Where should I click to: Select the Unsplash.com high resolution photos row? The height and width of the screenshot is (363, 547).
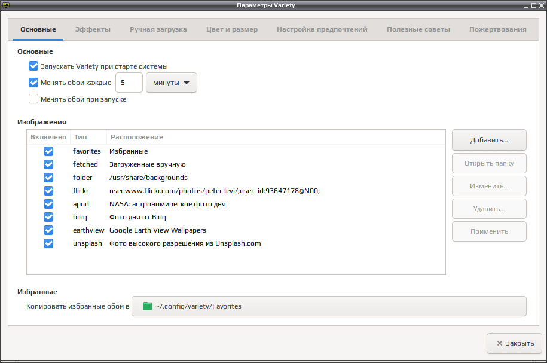point(185,243)
